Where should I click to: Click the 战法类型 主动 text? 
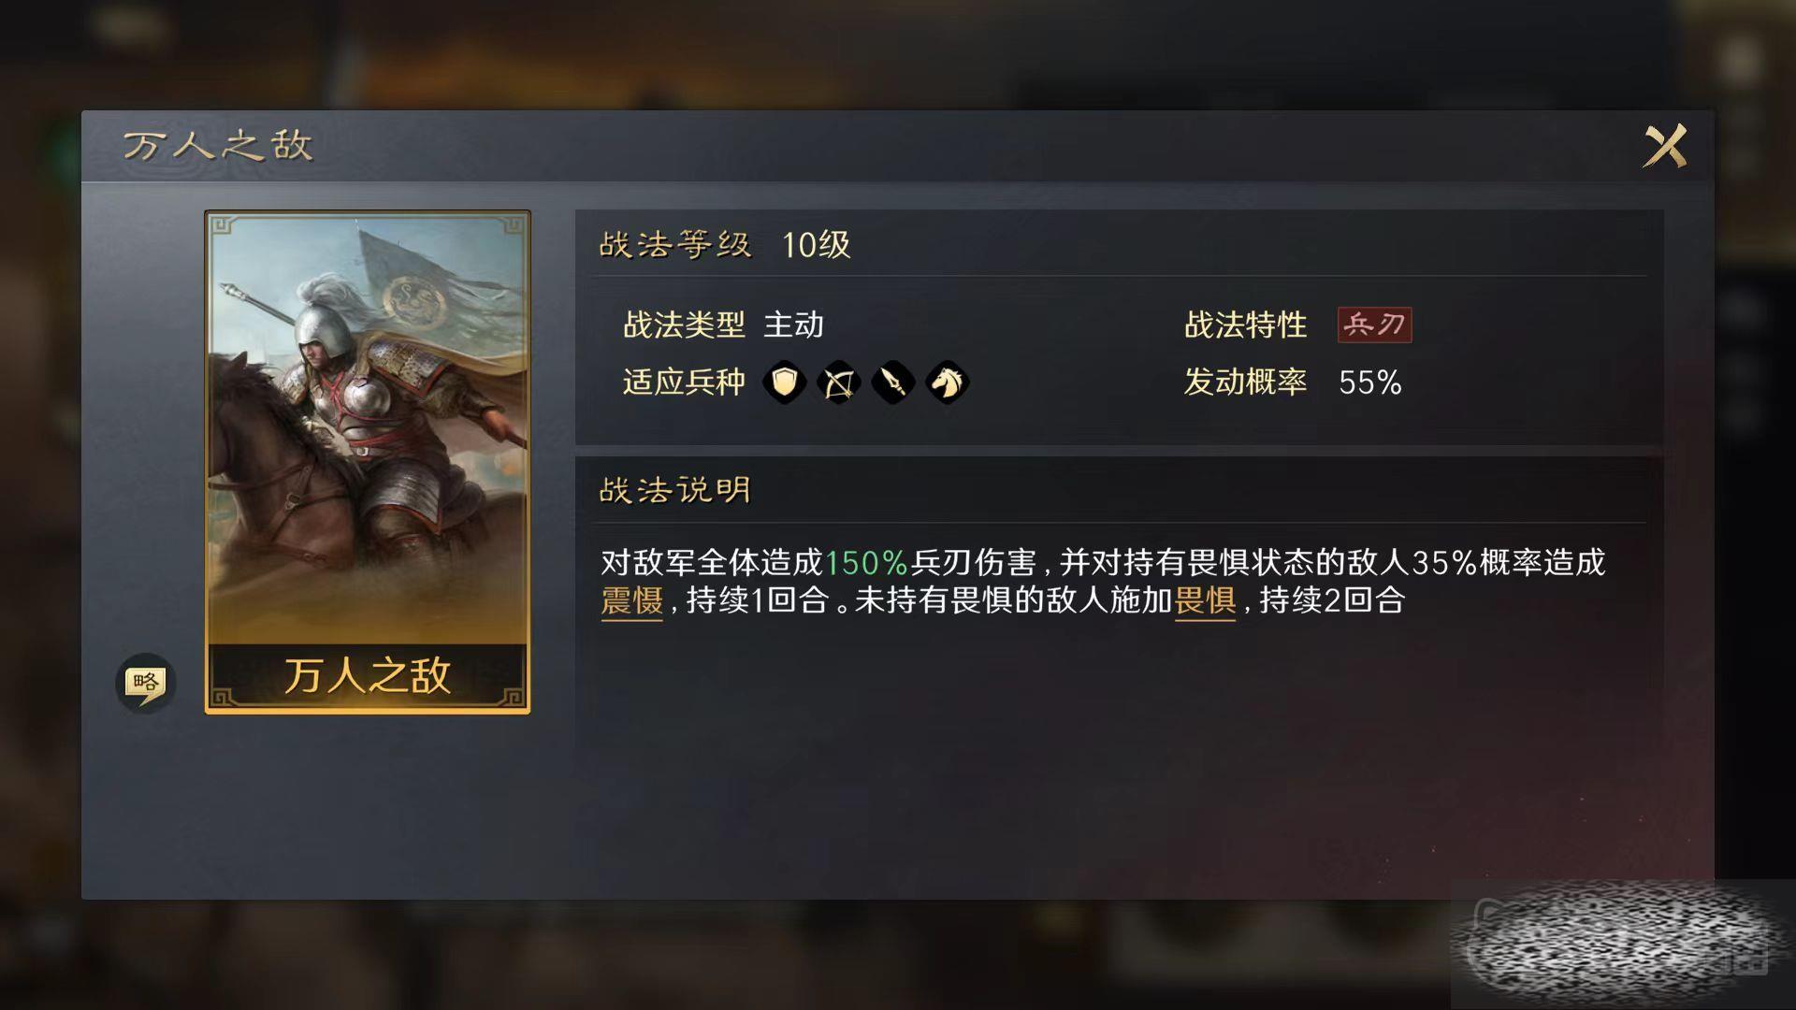click(724, 325)
